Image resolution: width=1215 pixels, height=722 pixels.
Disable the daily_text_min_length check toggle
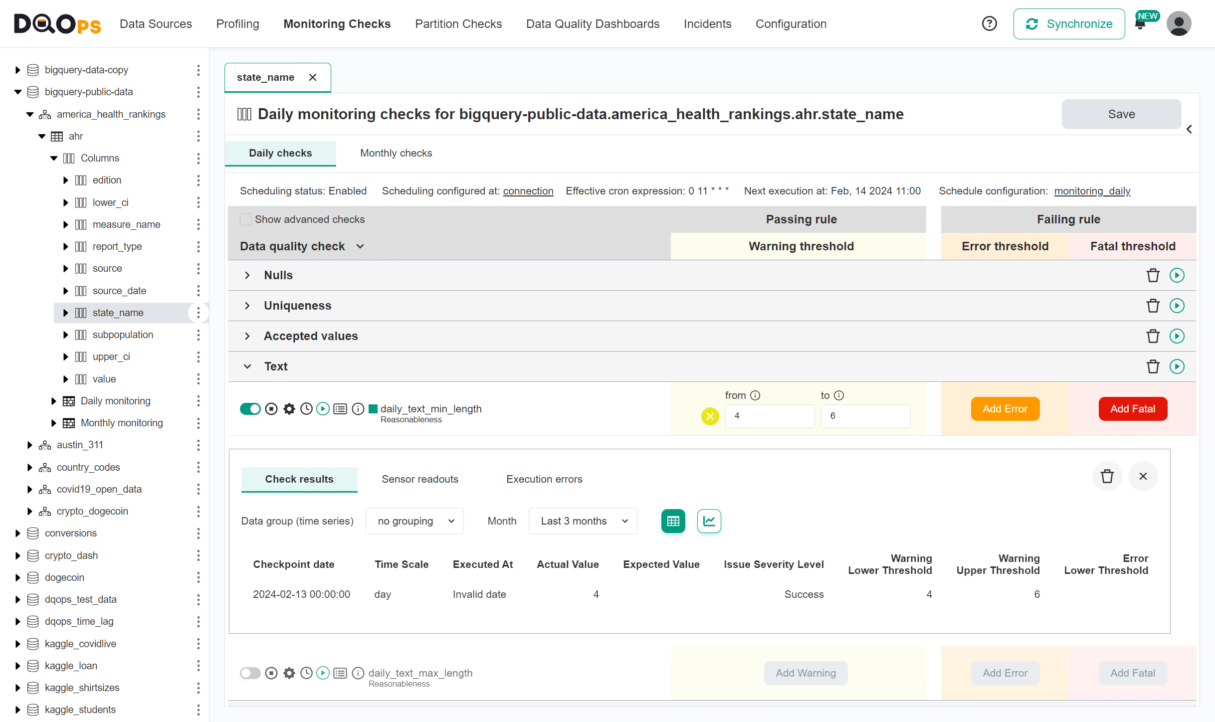[x=250, y=409]
